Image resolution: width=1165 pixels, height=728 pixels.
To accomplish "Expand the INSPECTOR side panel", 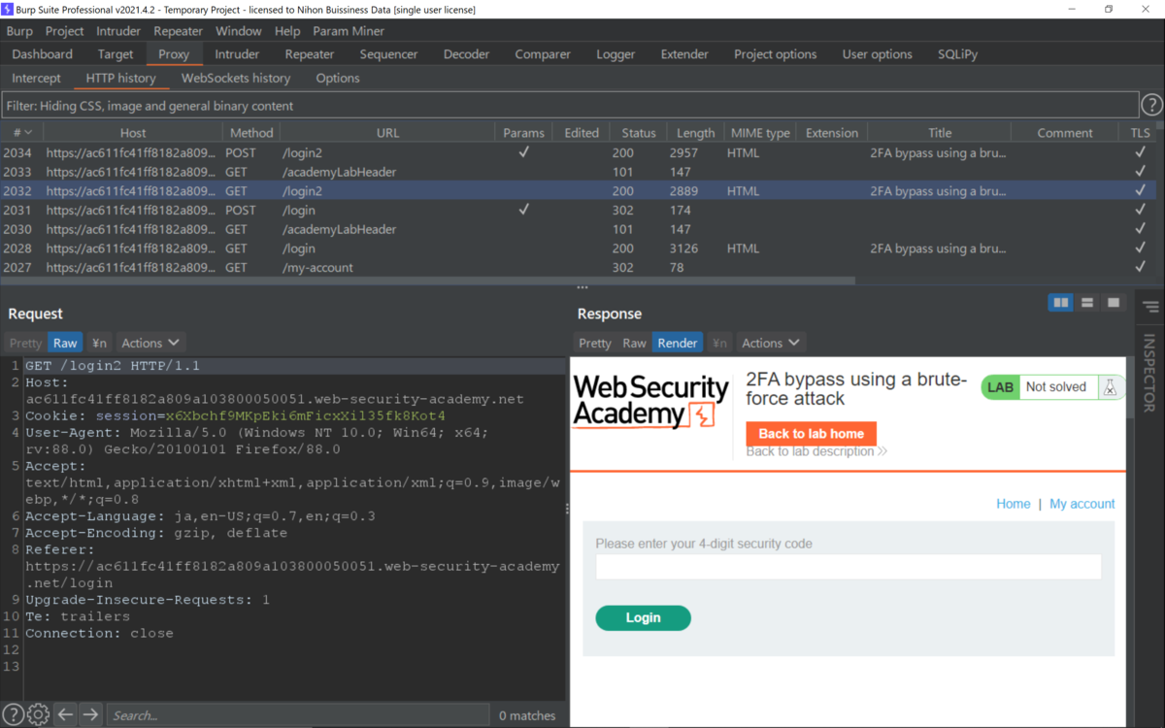I will point(1150,373).
